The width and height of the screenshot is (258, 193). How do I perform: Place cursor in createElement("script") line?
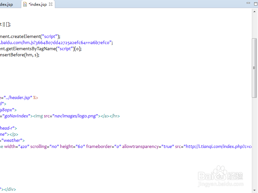click(x=30, y=36)
